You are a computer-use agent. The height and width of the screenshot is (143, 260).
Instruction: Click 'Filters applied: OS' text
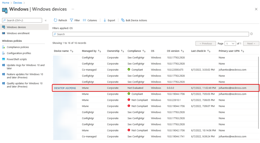click(62, 28)
